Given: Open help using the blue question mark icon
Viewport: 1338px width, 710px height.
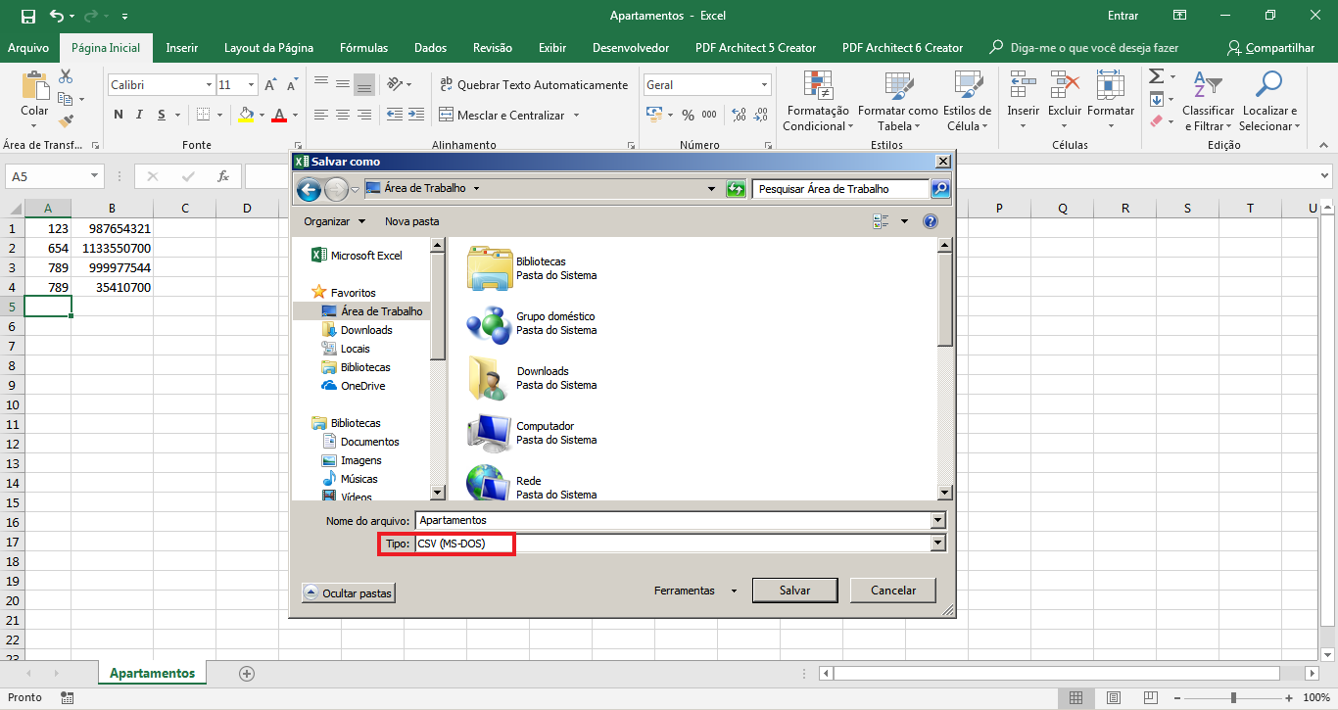Looking at the screenshot, I should pyautogui.click(x=931, y=221).
